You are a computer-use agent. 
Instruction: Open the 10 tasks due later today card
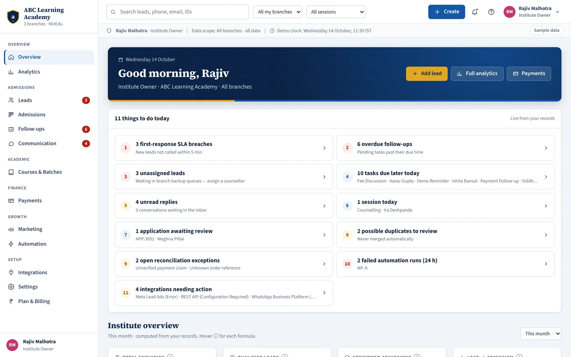click(x=445, y=177)
